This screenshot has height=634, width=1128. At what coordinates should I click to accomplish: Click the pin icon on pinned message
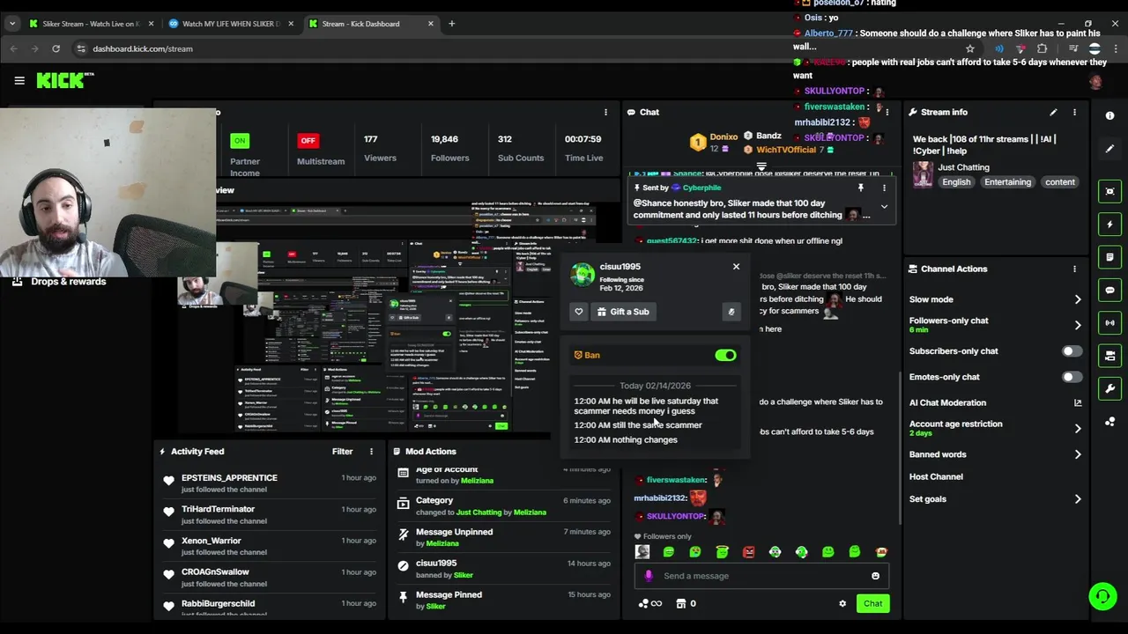(x=861, y=188)
